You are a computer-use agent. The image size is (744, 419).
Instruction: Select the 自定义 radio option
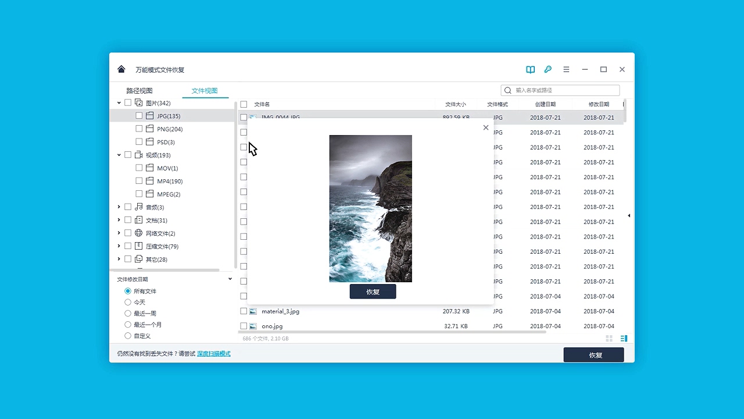pos(128,336)
